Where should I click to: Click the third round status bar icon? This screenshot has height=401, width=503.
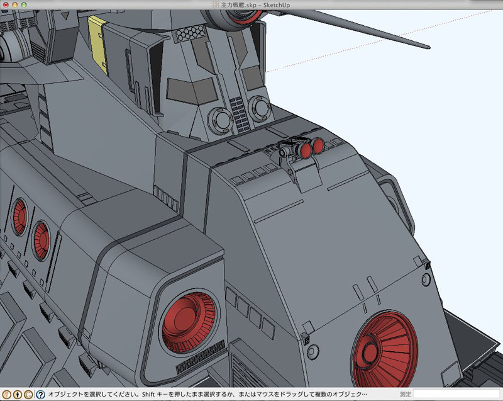pyautogui.click(x=28, y=395)
